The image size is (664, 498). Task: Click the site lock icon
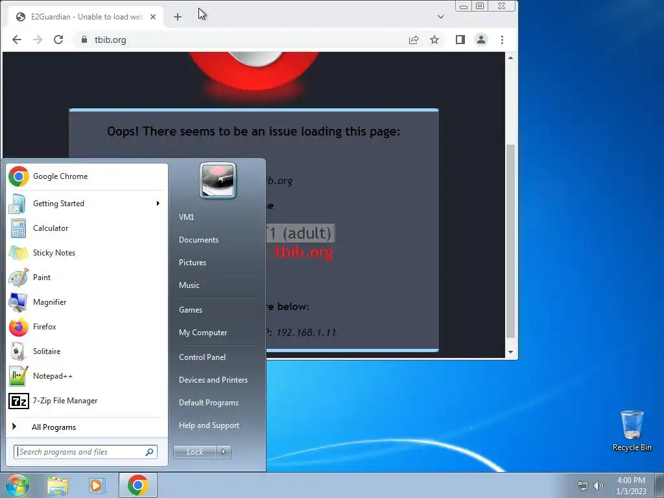pos(84,40)
